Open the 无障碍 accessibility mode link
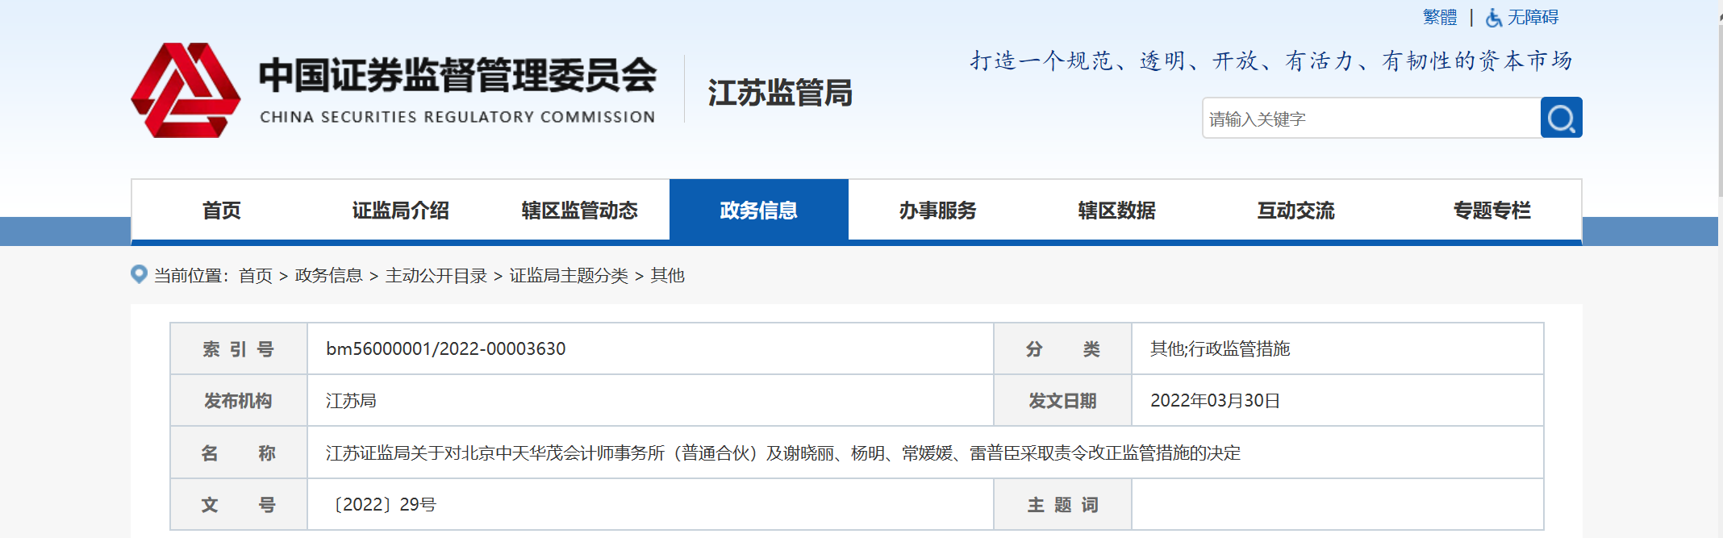The width and height of the screenshot is (1723, 538). [1533, 18]
